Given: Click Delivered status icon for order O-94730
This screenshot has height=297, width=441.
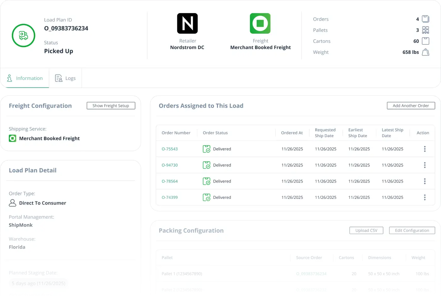Looking at the screenshot, I should [x=206, y=165].
